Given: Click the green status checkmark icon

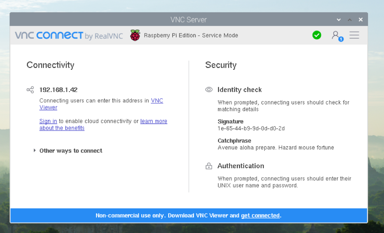Looking at the screenshot, I should click(317, 35).
